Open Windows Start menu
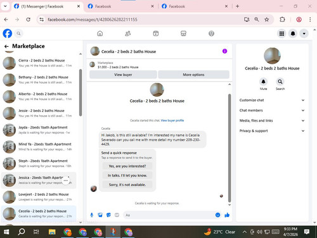This screenshot has width=317, height=238. point(6,232)
